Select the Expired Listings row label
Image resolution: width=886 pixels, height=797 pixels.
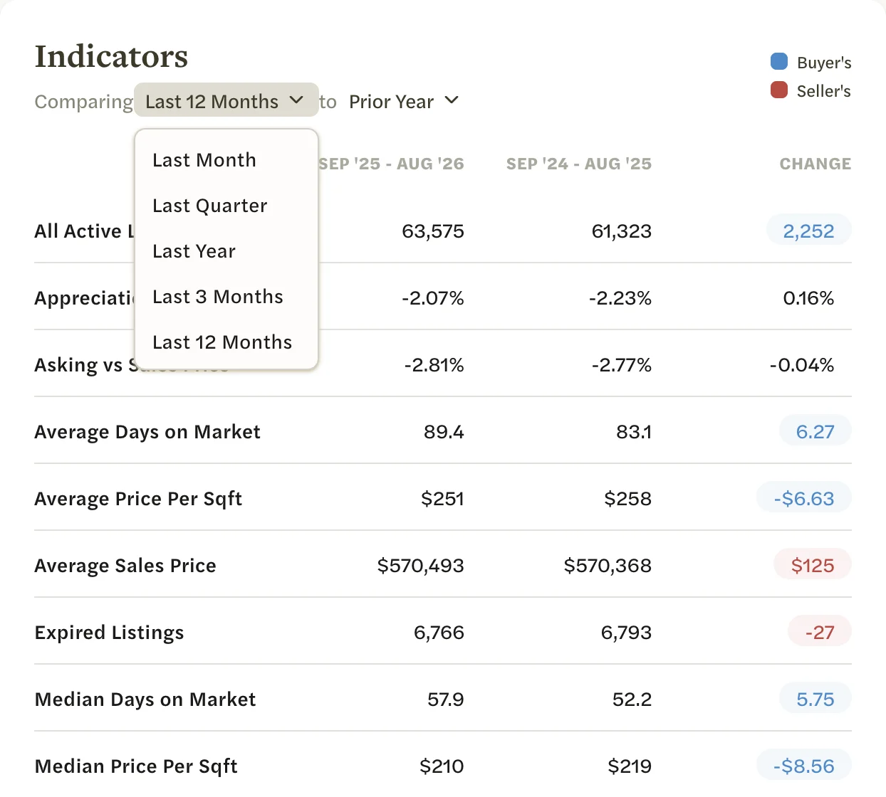(x=109, y=633)
